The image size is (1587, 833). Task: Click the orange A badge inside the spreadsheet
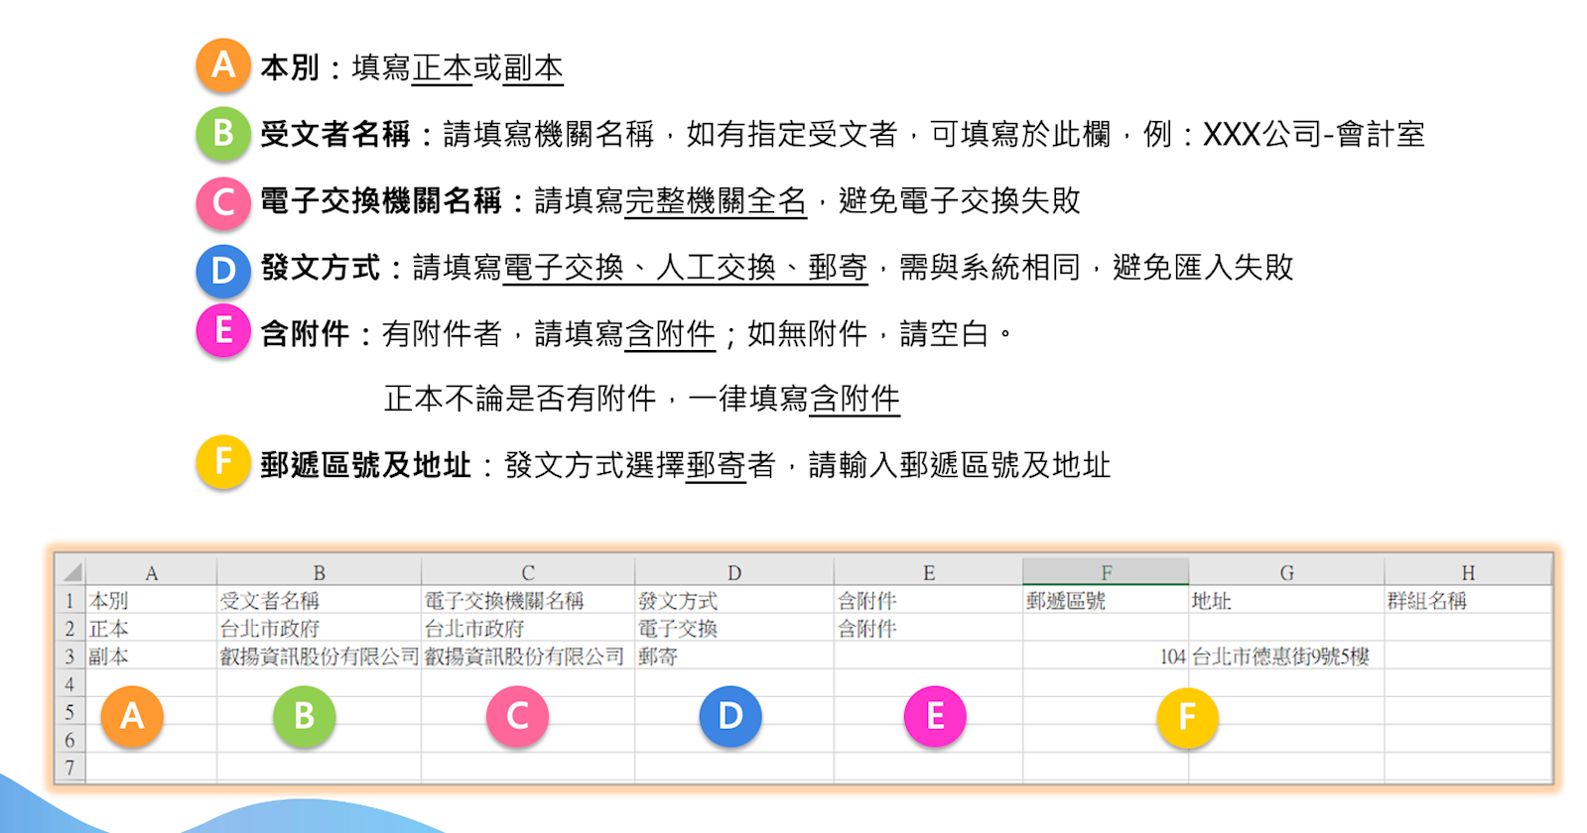pos(132,716)
